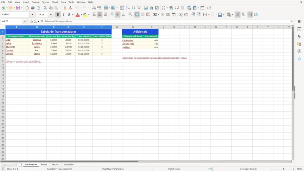Image resolution: width=304 pixels, height=171 pixels.
Task: Select Clone Formatting paintbrush
Action: pos(65,8)
